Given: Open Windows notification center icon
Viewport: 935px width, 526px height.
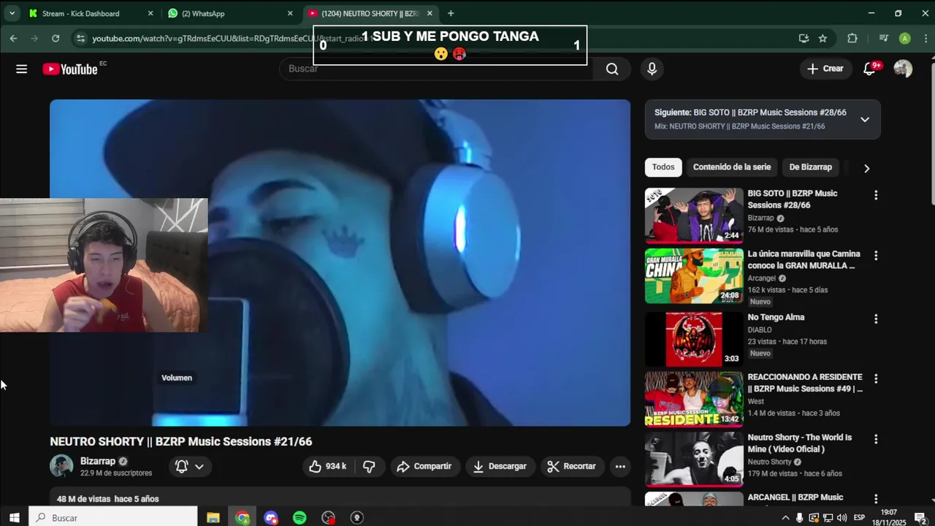Looking at the screenshot, I should (920, 517).
